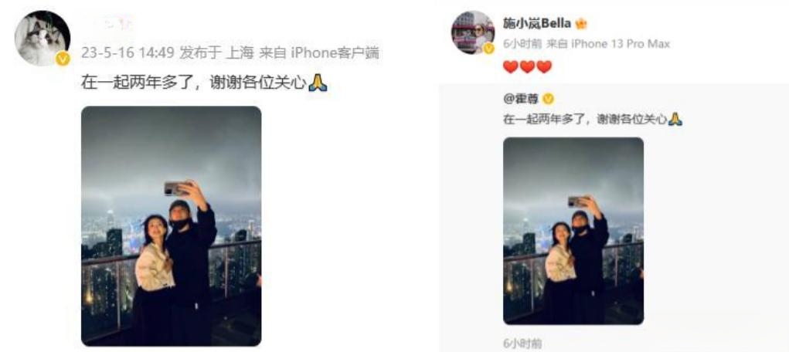
Task: Open the cat profile avatar
Action: click(x=43, y=38)
